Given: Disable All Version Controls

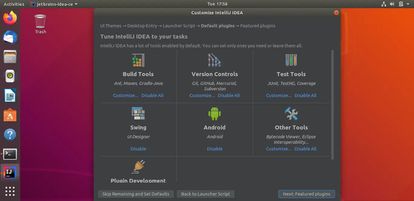Looking at the screenshot, I should tap(229, 95).
